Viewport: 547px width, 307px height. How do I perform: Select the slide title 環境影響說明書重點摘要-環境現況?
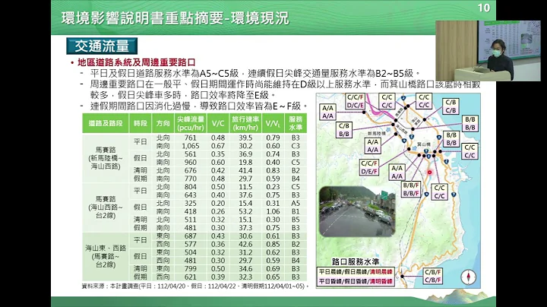tap(175, 18)
